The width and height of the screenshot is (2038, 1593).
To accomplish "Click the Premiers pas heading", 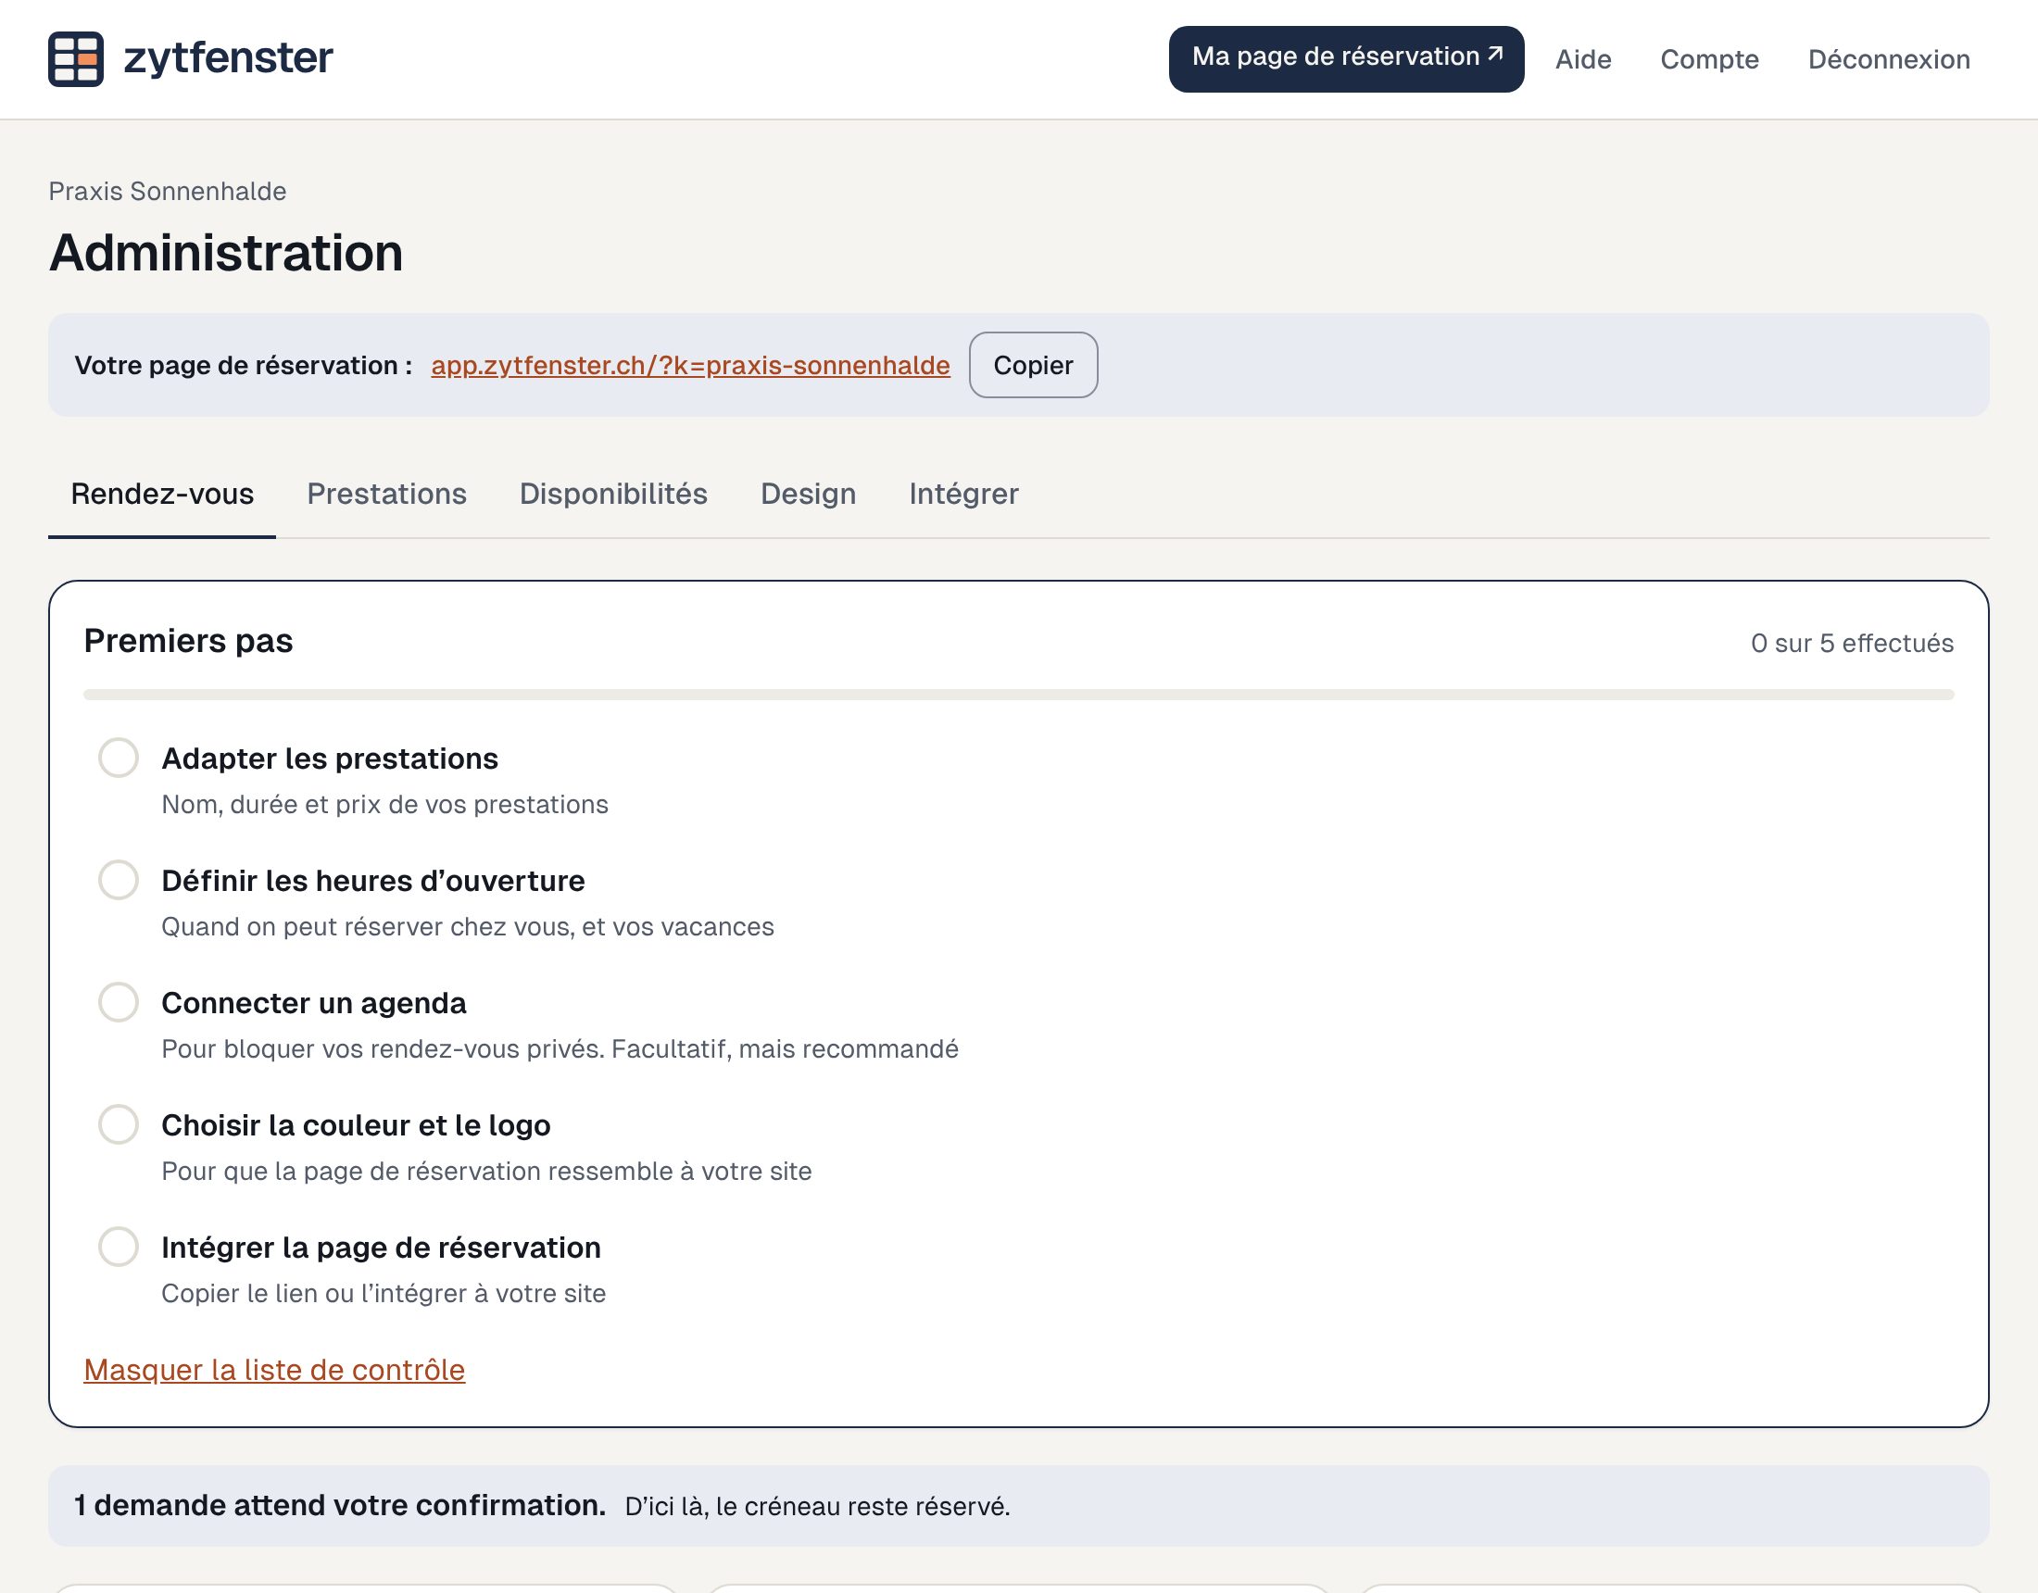I will (x=188, y=641).
